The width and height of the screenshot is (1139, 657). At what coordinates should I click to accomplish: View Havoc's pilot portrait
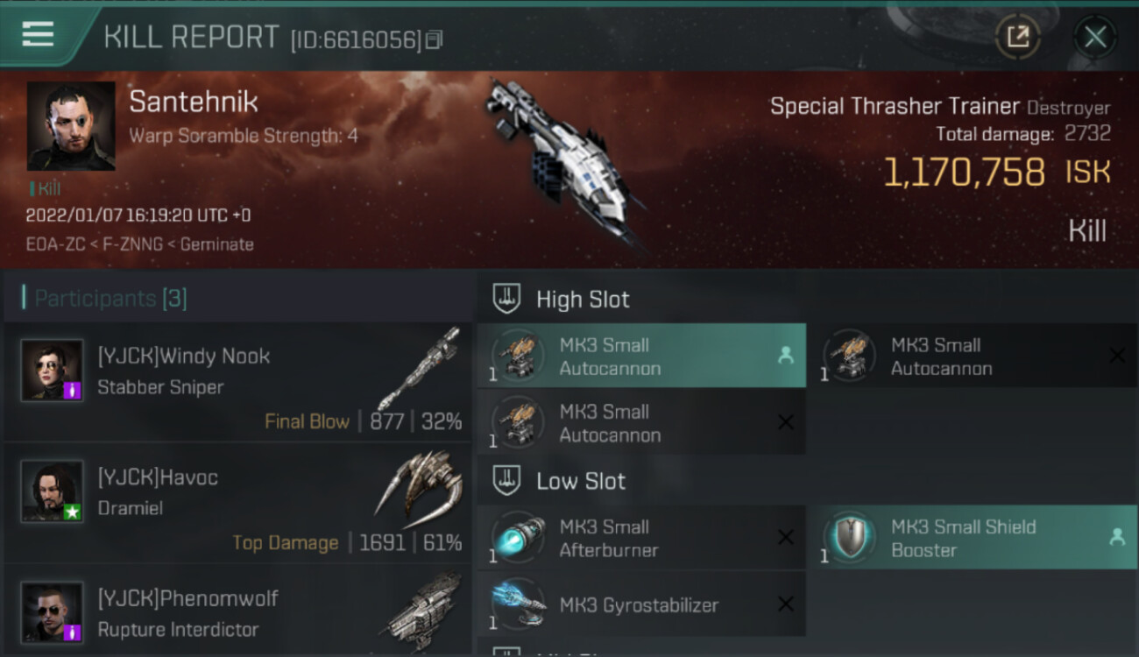[53, 491]
